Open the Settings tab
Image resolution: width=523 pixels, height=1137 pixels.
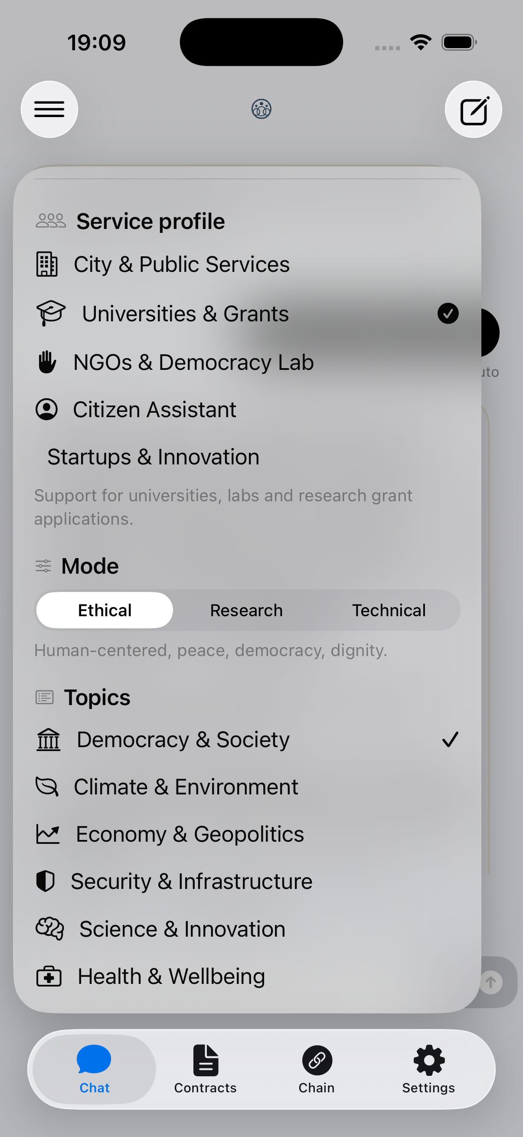[x=428, y=1069]
